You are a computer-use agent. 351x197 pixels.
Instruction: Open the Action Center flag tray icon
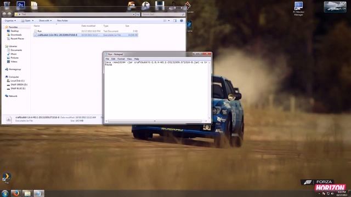coord(324,194)
